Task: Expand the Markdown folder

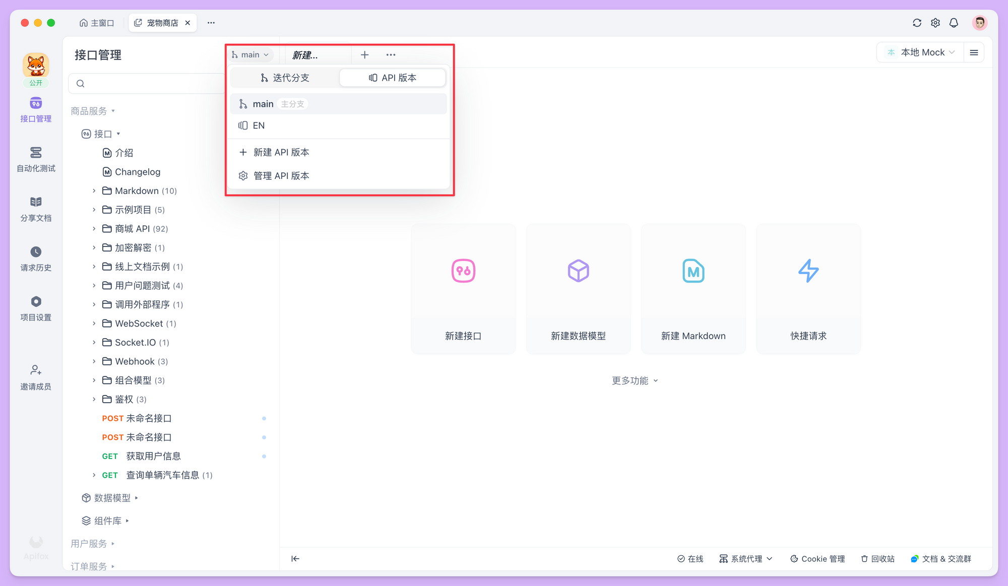Action: click(94, 191)
